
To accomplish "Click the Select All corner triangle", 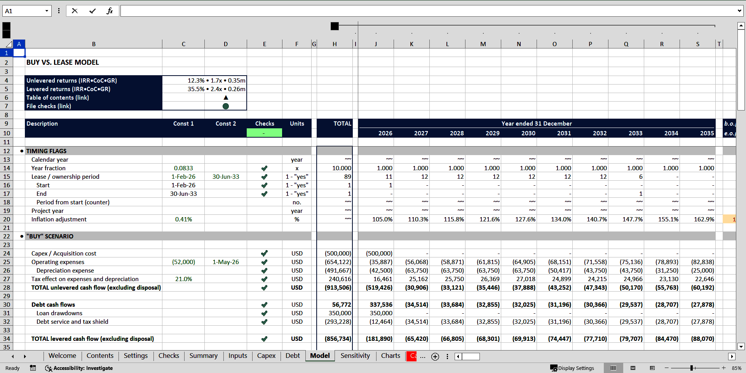I will coord(8,44).
